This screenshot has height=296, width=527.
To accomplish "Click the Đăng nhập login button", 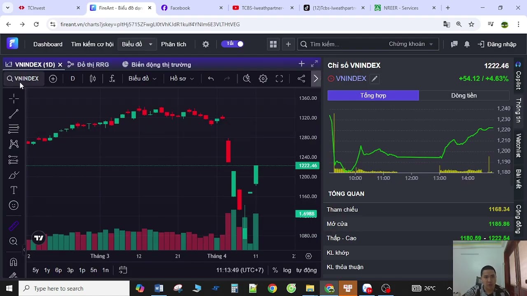I will [497, 44].
